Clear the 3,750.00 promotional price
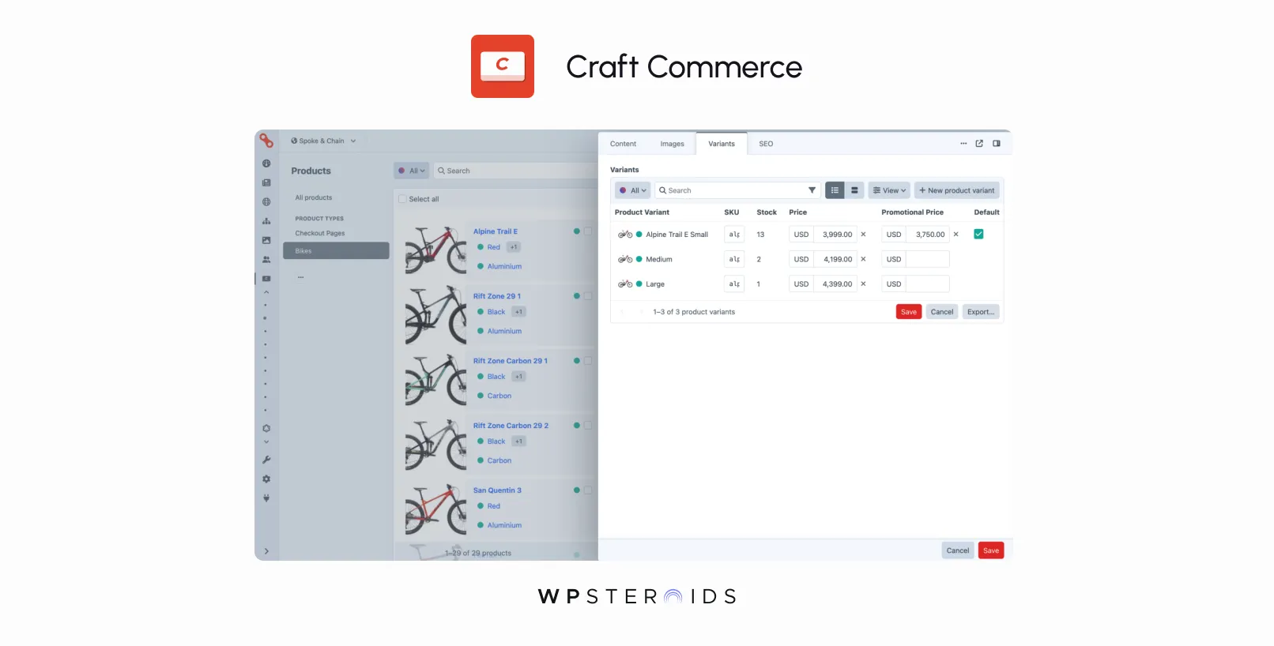This screenshot has width=1274, height=646. click(x=955, y=235)
